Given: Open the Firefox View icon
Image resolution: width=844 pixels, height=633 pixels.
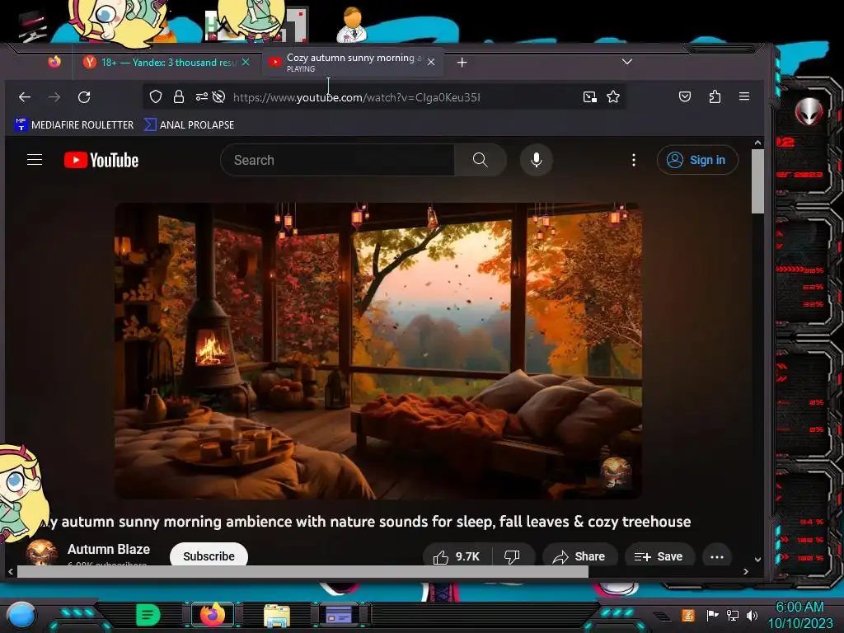Looking at the screenshot, I should [x=54, y=62].
